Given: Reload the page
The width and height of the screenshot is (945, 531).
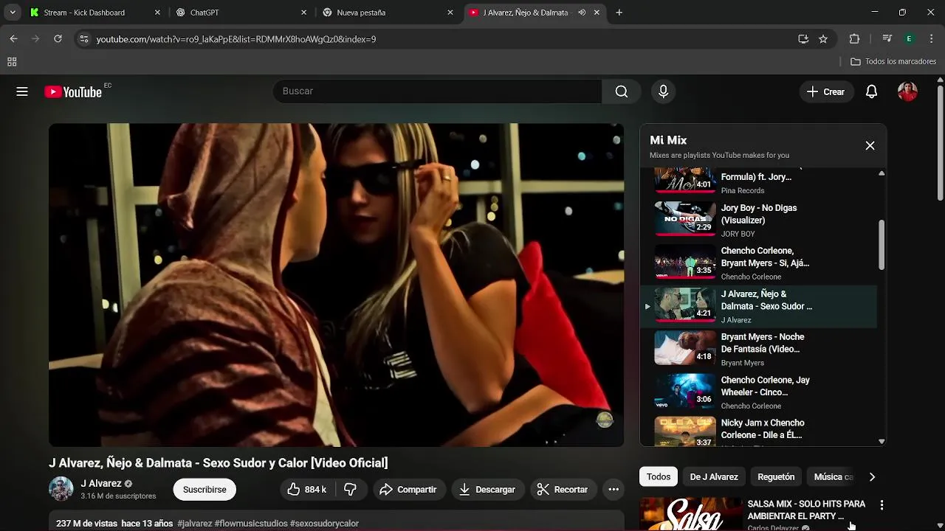Looking at the screenshot, I should pyautogui.click(x=58, y=38).
